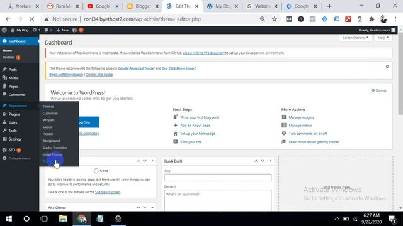Click Learn more about getting started
Viewport: 403px width, 226px height.
click(314, 142)
